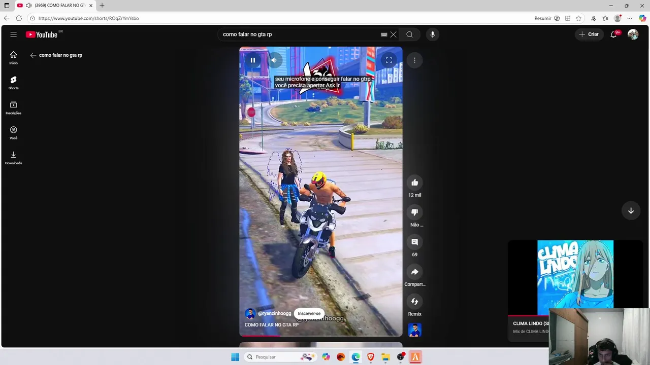Subscribe via the Inscrever-se button
650x365 pixels.
point(309,313)
